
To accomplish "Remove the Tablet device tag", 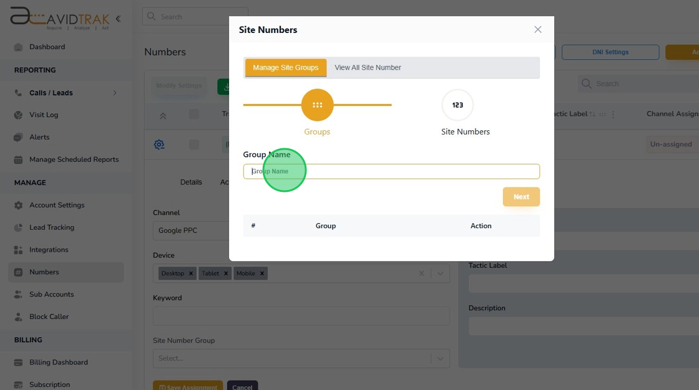I will 226,273.
